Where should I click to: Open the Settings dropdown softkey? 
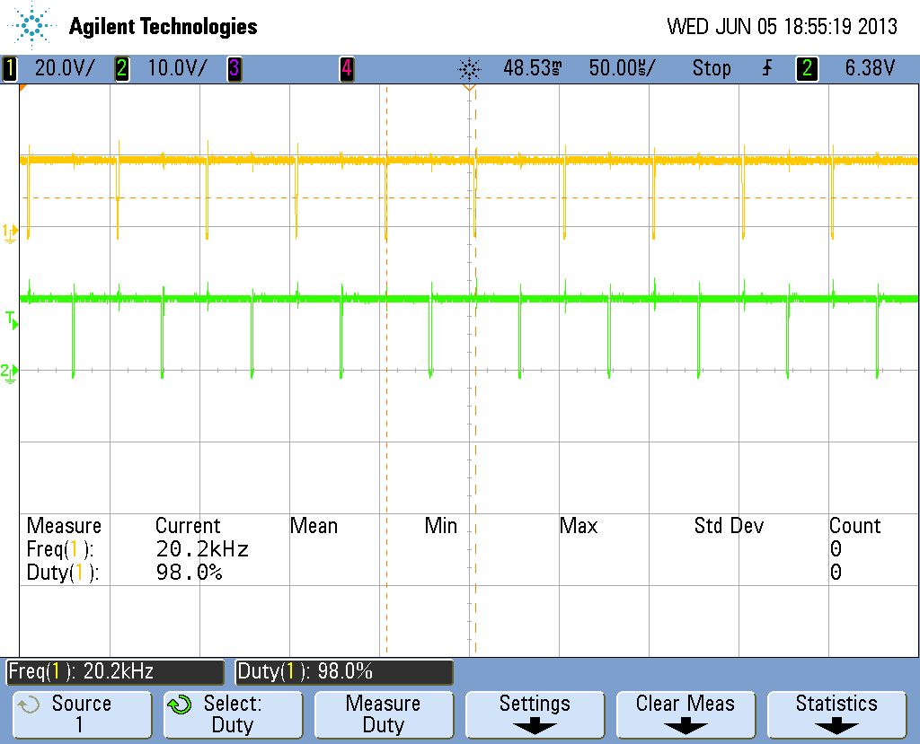coord(534,713)
